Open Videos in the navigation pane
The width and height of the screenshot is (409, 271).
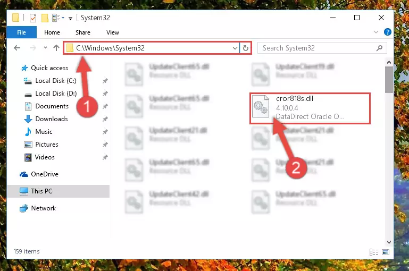[39, 157]
